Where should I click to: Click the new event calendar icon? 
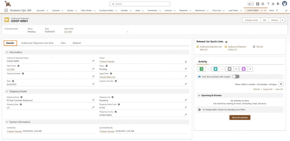pos(244,69)
